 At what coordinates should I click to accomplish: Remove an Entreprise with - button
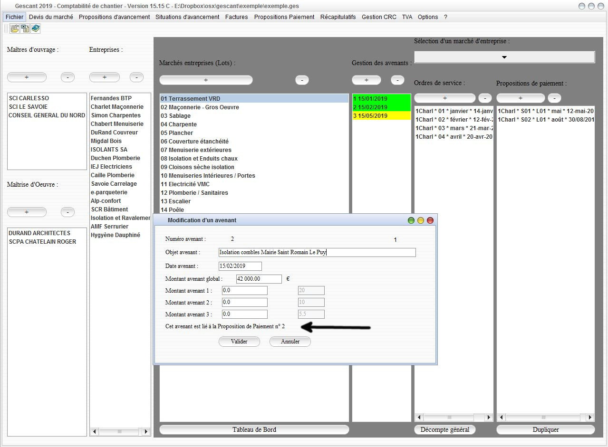pos(136,77)
